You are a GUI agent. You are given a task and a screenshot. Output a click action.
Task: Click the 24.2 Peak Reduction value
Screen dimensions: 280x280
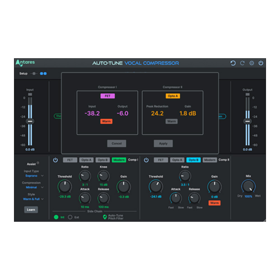[157, 113]
